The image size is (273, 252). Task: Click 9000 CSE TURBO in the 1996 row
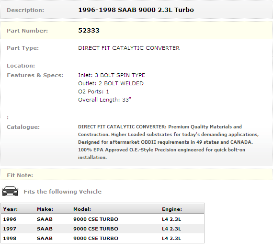pyautogui.click(x=96, y=219)
